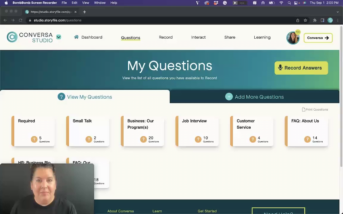Click the Dropbox icon in menu bar

pos(216,3)
